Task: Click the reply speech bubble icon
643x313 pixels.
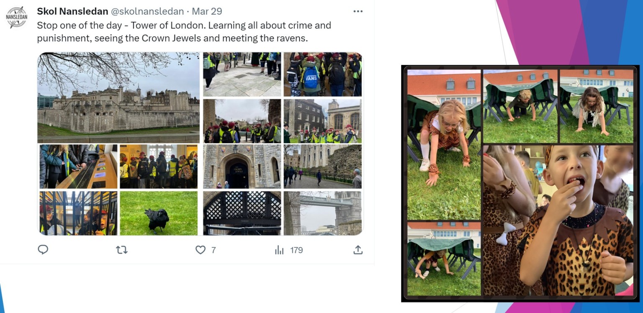Action: coord(43,250)
